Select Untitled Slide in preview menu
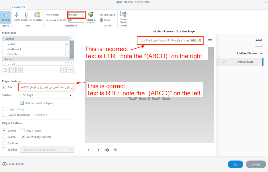This screenshot has height=172, width=268. [240, 62]
